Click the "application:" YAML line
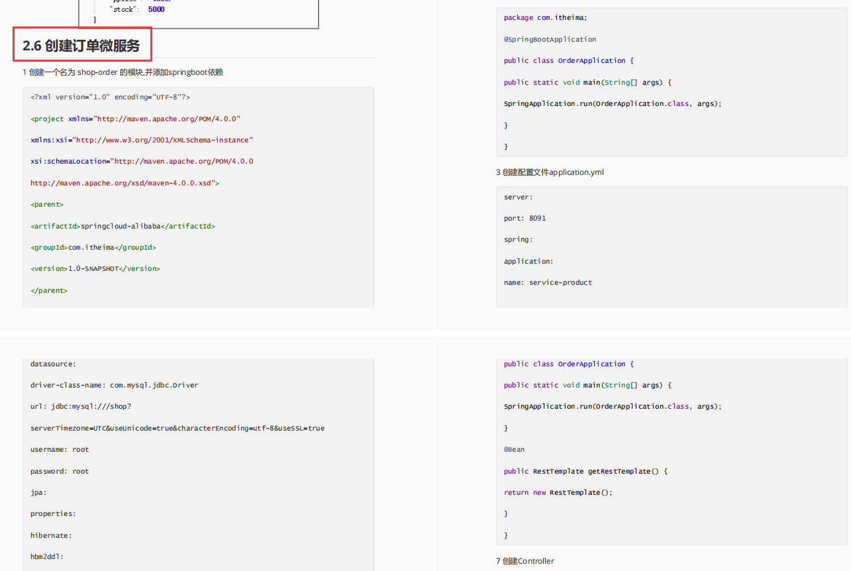 [x=528, y=261]
